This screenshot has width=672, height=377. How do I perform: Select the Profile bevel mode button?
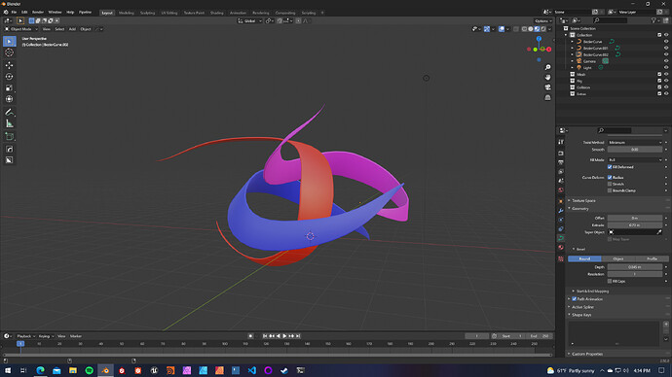pyautogui.click(x=652, y=259)
